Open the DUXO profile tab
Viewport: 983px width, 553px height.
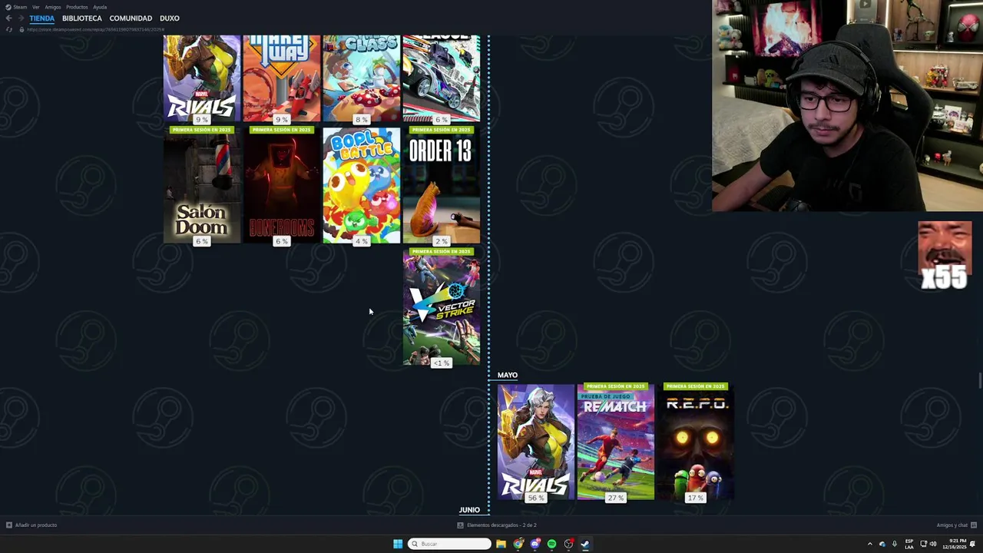[x=170, y=18]
